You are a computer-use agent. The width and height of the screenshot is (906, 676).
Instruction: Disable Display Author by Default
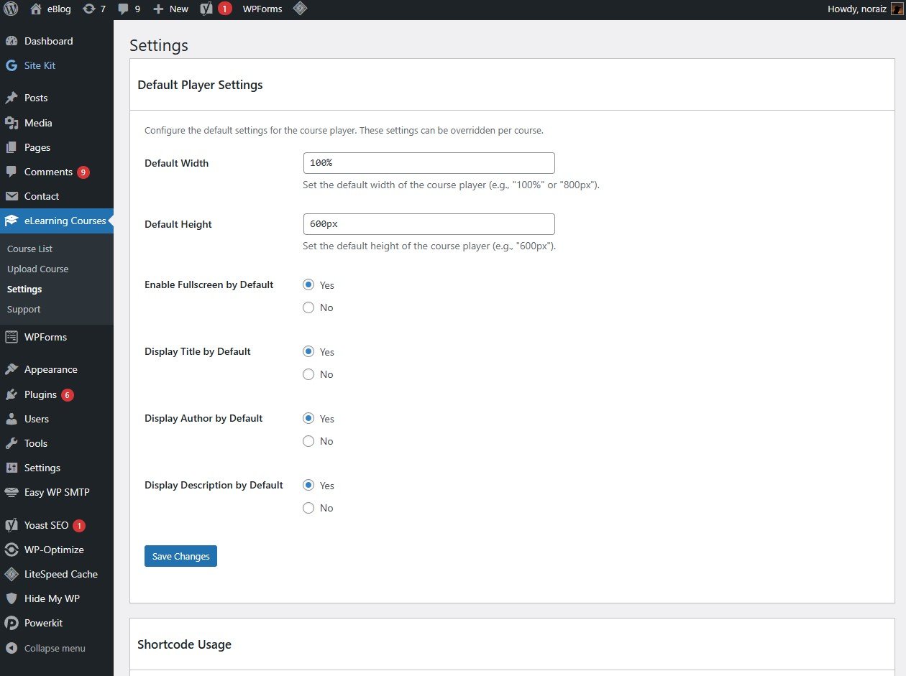coord(308,441)
